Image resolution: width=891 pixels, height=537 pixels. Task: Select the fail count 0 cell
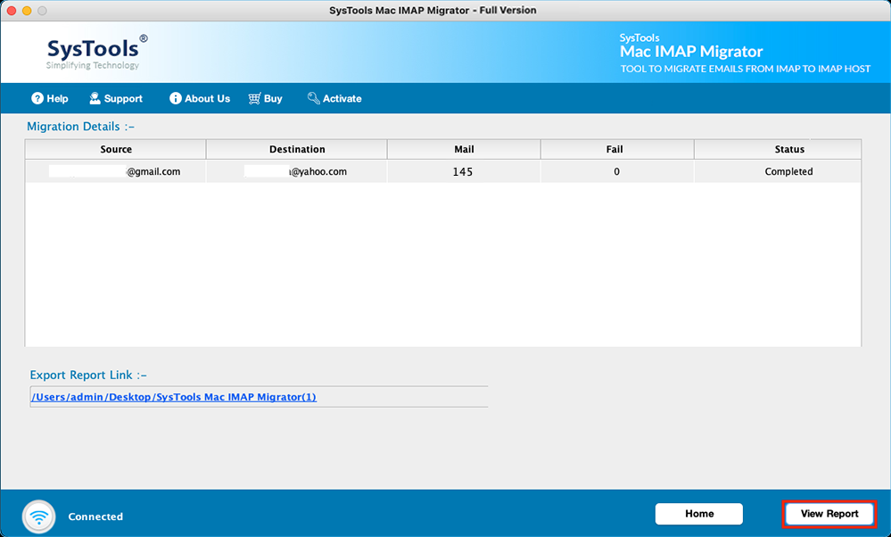(x=617, y=171)
